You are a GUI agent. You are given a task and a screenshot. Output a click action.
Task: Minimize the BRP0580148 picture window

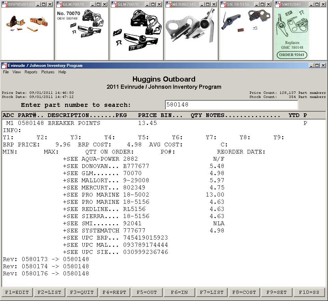pyautogui.click(x=38, y=4)
